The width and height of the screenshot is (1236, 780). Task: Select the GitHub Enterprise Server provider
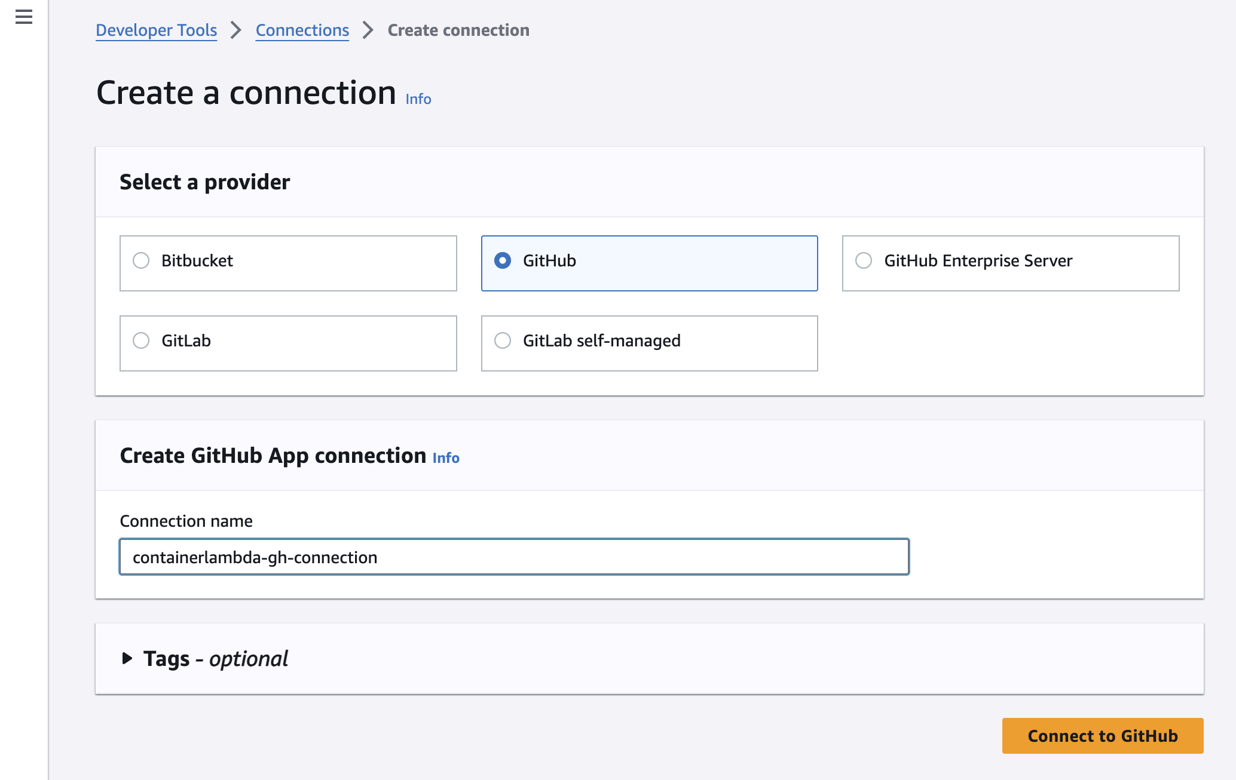(863, 261)
